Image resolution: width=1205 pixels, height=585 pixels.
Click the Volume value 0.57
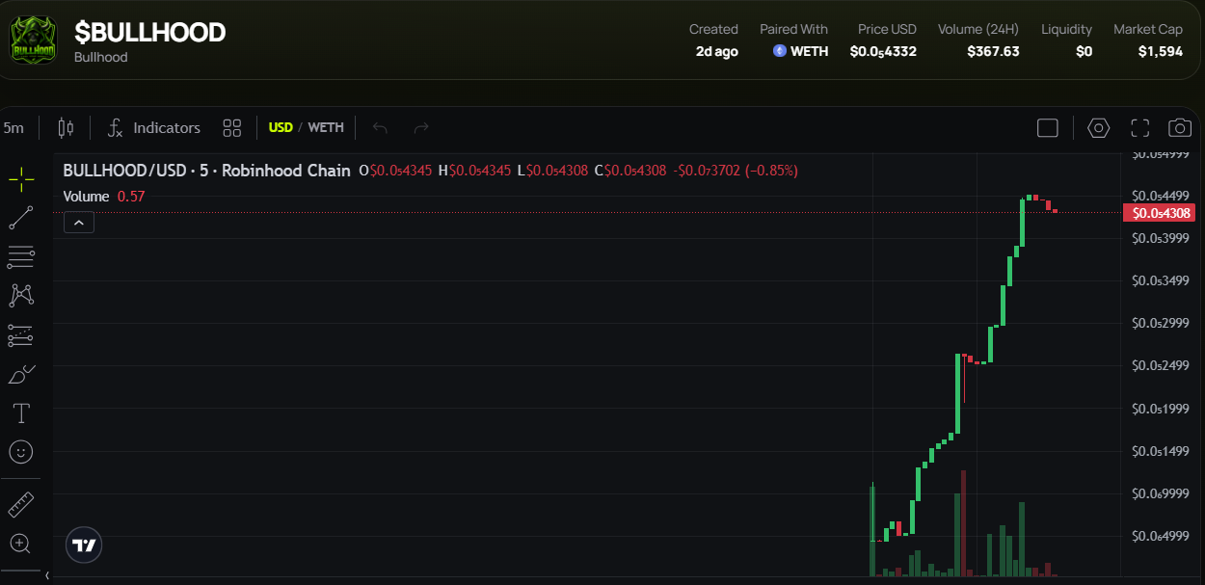point(131,196)
